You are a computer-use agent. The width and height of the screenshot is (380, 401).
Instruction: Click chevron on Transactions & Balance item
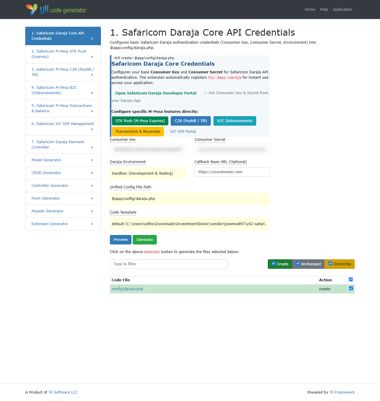point(92,111)
